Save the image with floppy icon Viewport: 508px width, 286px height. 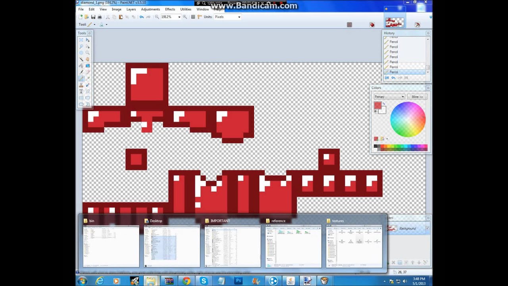click(x=93, y=17)
